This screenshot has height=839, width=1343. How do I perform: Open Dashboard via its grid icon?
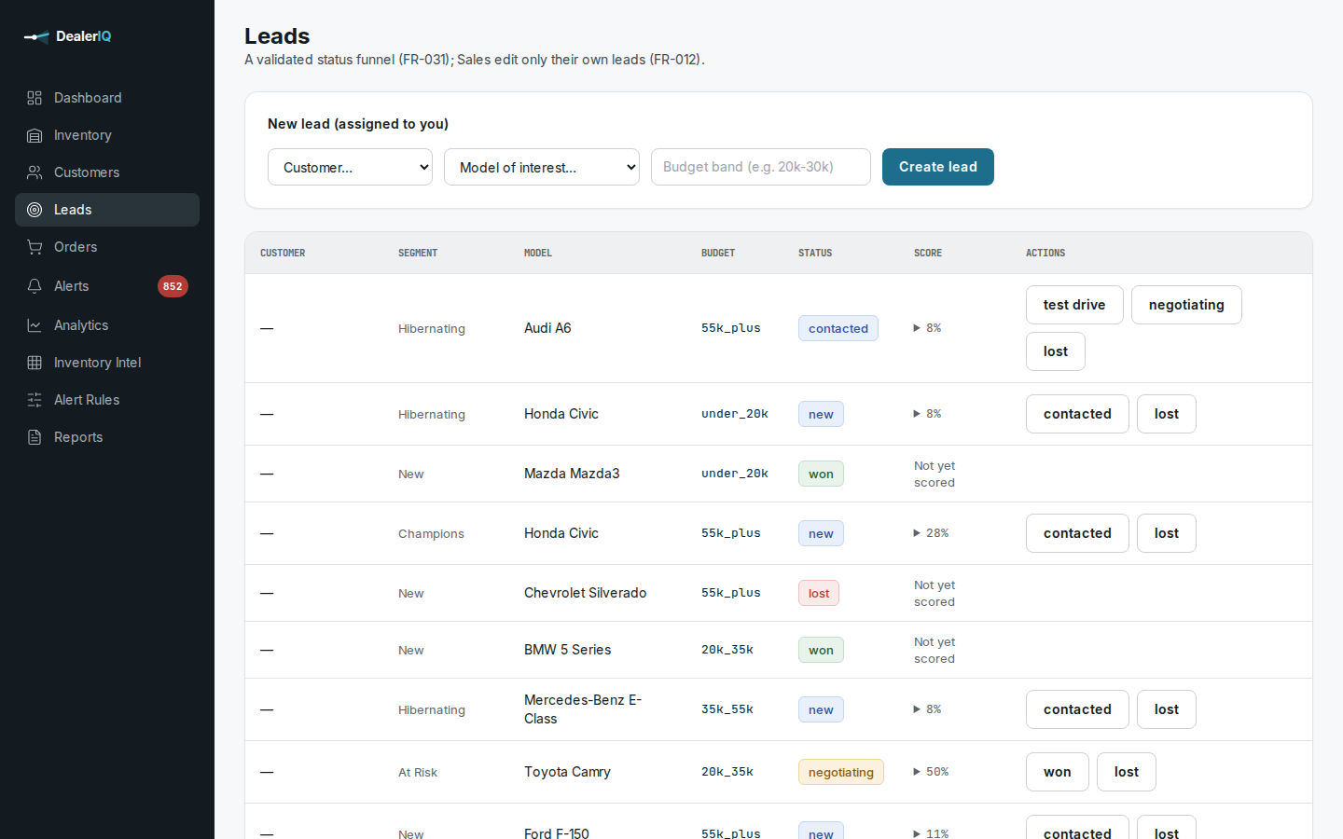tap(35, 98)
